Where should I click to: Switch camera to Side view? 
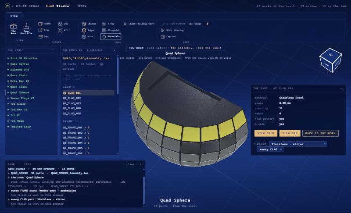pos(43,30)
